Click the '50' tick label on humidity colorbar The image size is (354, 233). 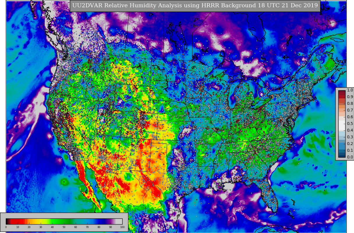(x=64, y=227)
